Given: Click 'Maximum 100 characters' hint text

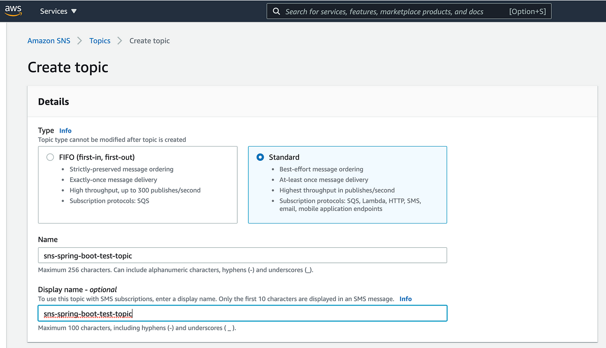Looking at the screenshot, I should click(x=137, y=328).
